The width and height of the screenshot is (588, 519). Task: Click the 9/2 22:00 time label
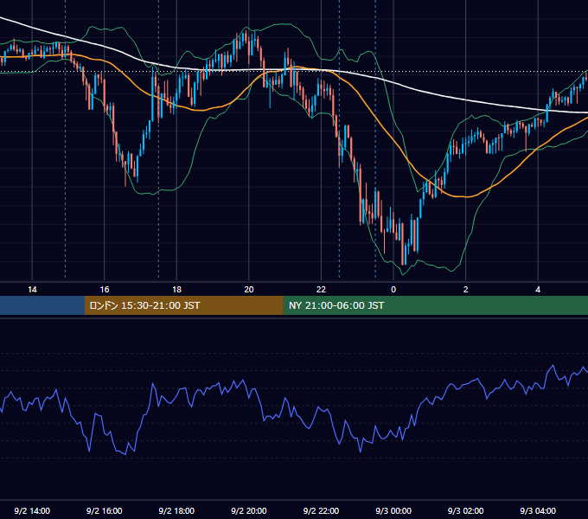coord(321,510)
